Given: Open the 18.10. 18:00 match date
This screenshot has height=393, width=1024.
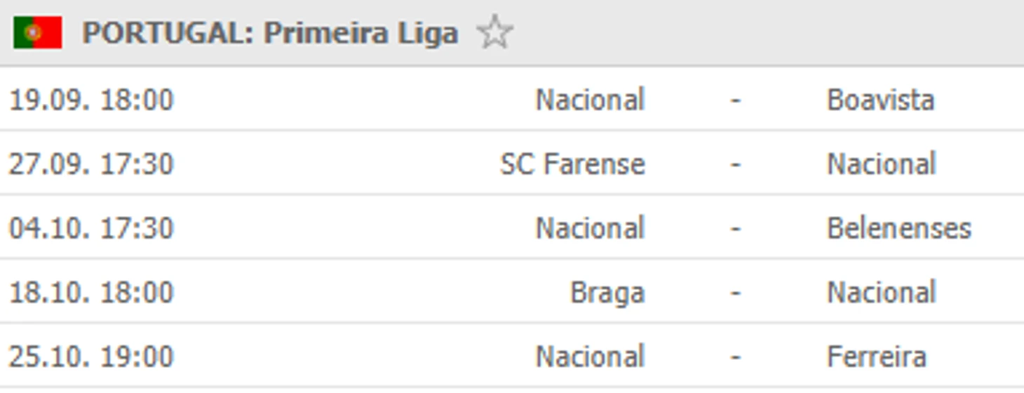Looking at the screenshot, I should coord(91,293).
